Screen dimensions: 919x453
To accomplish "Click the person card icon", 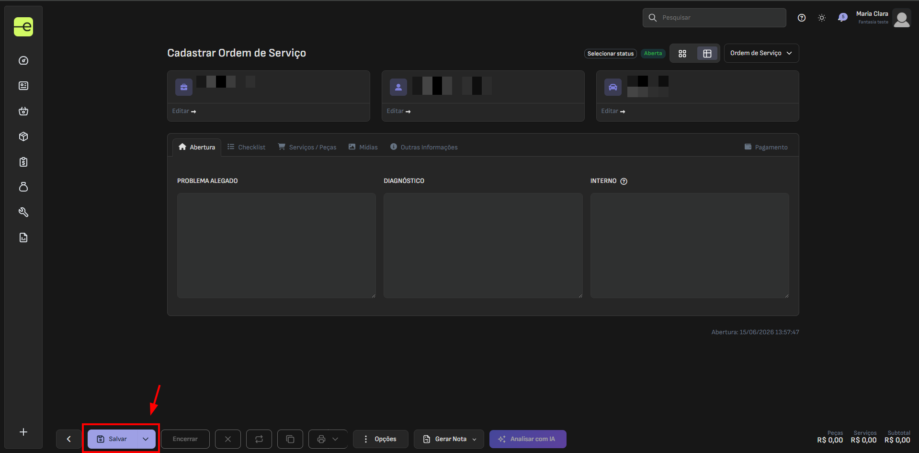I will tap(398, 87).
